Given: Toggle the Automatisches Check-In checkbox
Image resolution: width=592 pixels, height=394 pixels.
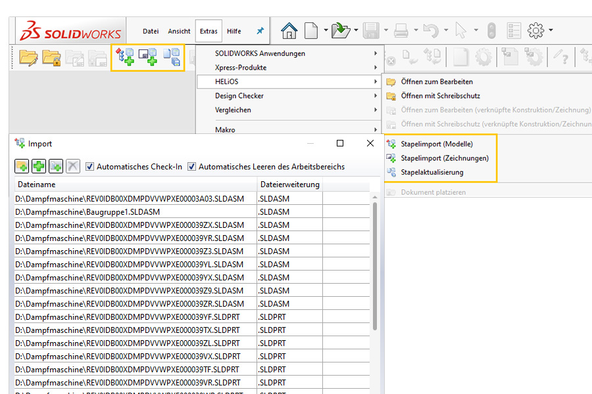Looking at the screenshot, I should [90, 167].
